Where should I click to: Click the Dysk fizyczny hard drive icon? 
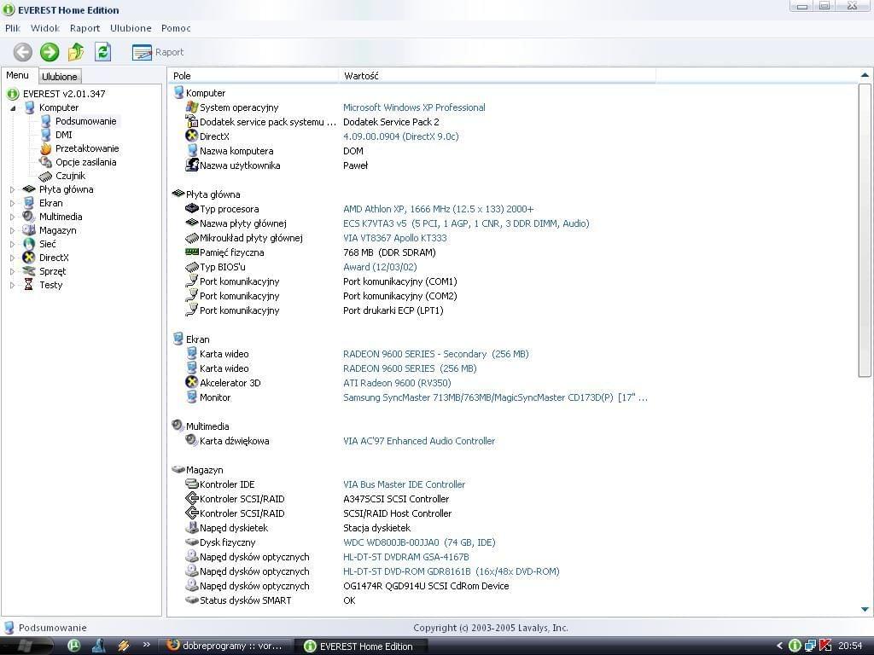coord(192,542)
